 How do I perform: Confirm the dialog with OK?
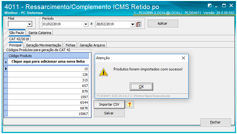point(141,87)
